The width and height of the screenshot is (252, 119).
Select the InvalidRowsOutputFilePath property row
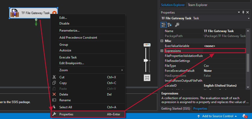point(205,81)
